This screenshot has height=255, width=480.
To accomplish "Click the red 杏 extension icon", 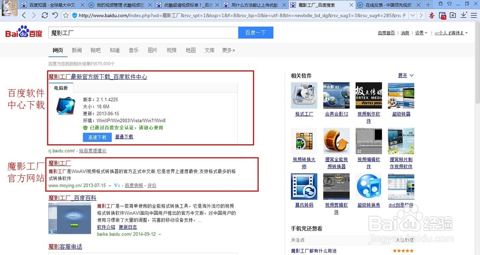I will [432, 15].
